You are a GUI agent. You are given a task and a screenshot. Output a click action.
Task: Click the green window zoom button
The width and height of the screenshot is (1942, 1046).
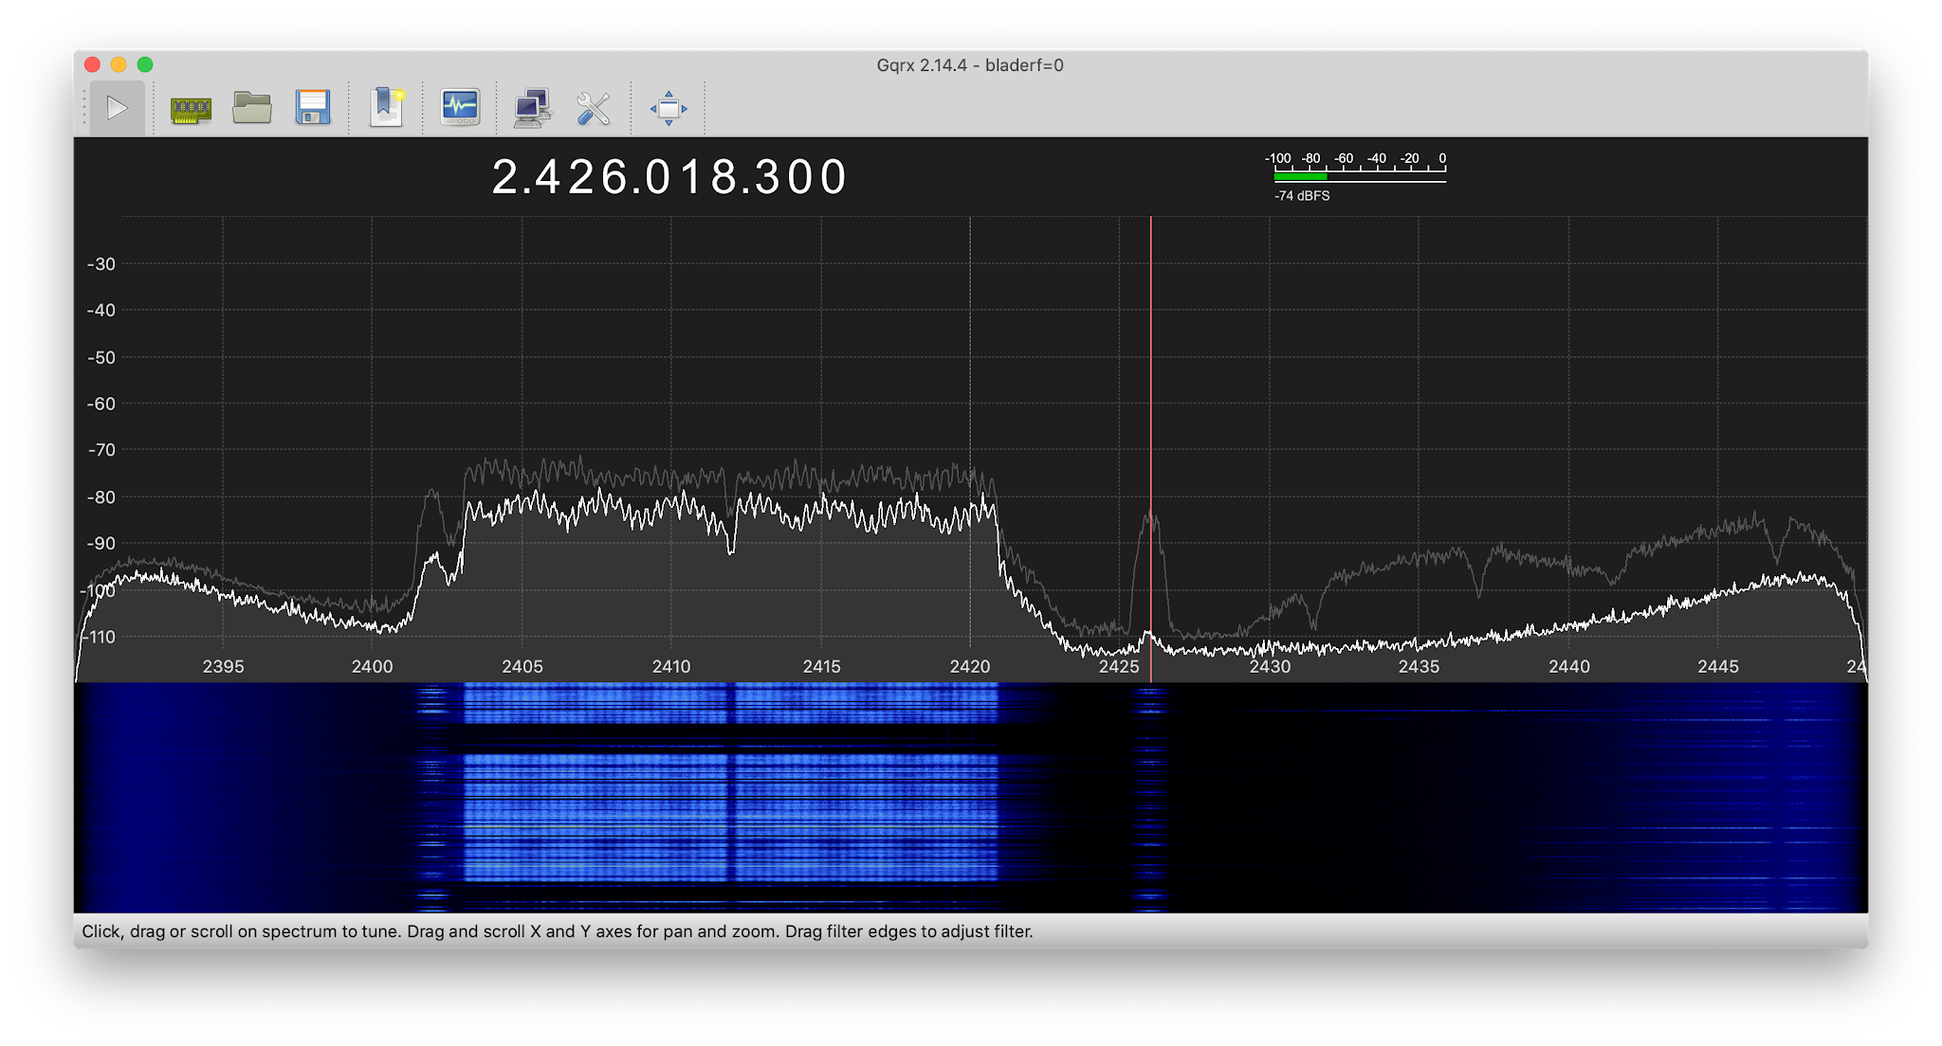coord(145,64)
